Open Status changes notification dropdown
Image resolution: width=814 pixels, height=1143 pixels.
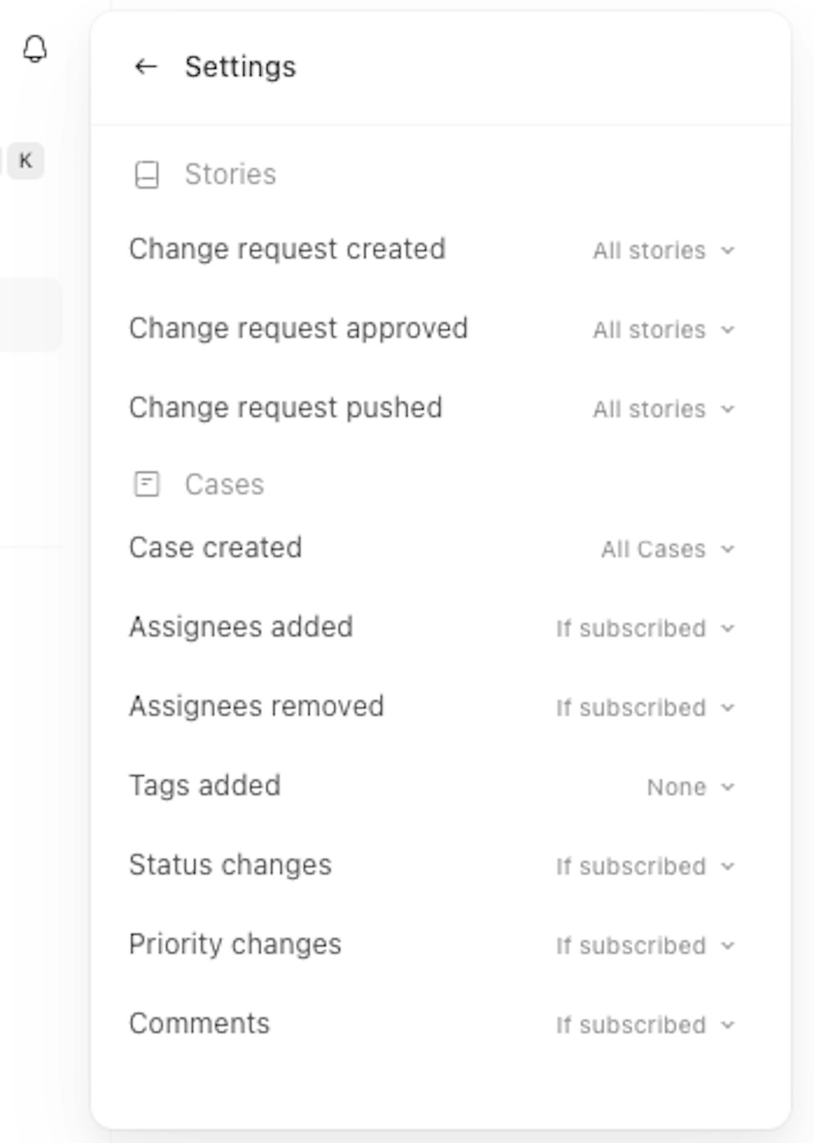tap(644, 867)
